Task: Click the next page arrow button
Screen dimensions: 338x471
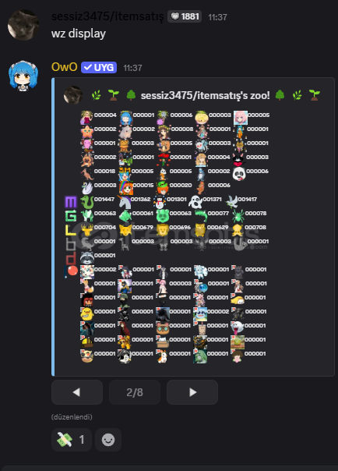Action: [192, 392]
